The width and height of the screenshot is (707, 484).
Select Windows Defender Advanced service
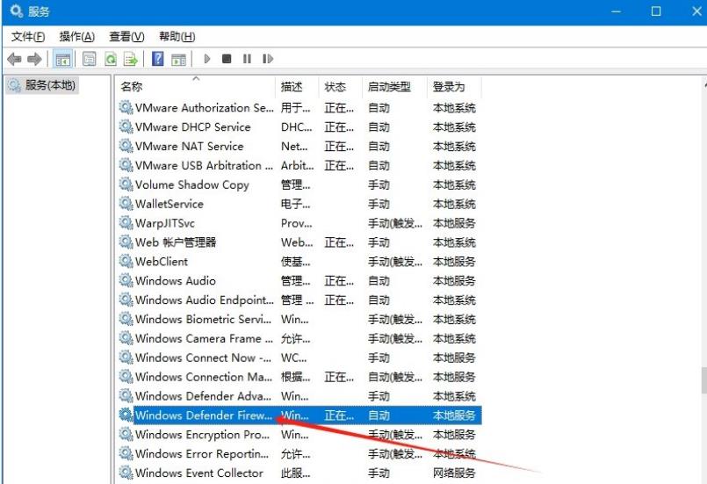point(299,396)
